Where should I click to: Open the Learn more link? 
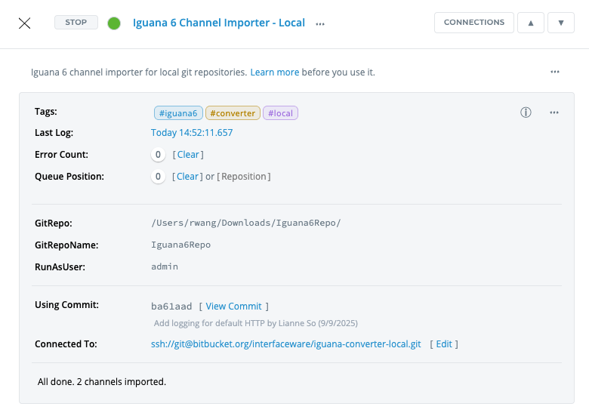pos(275,72)
